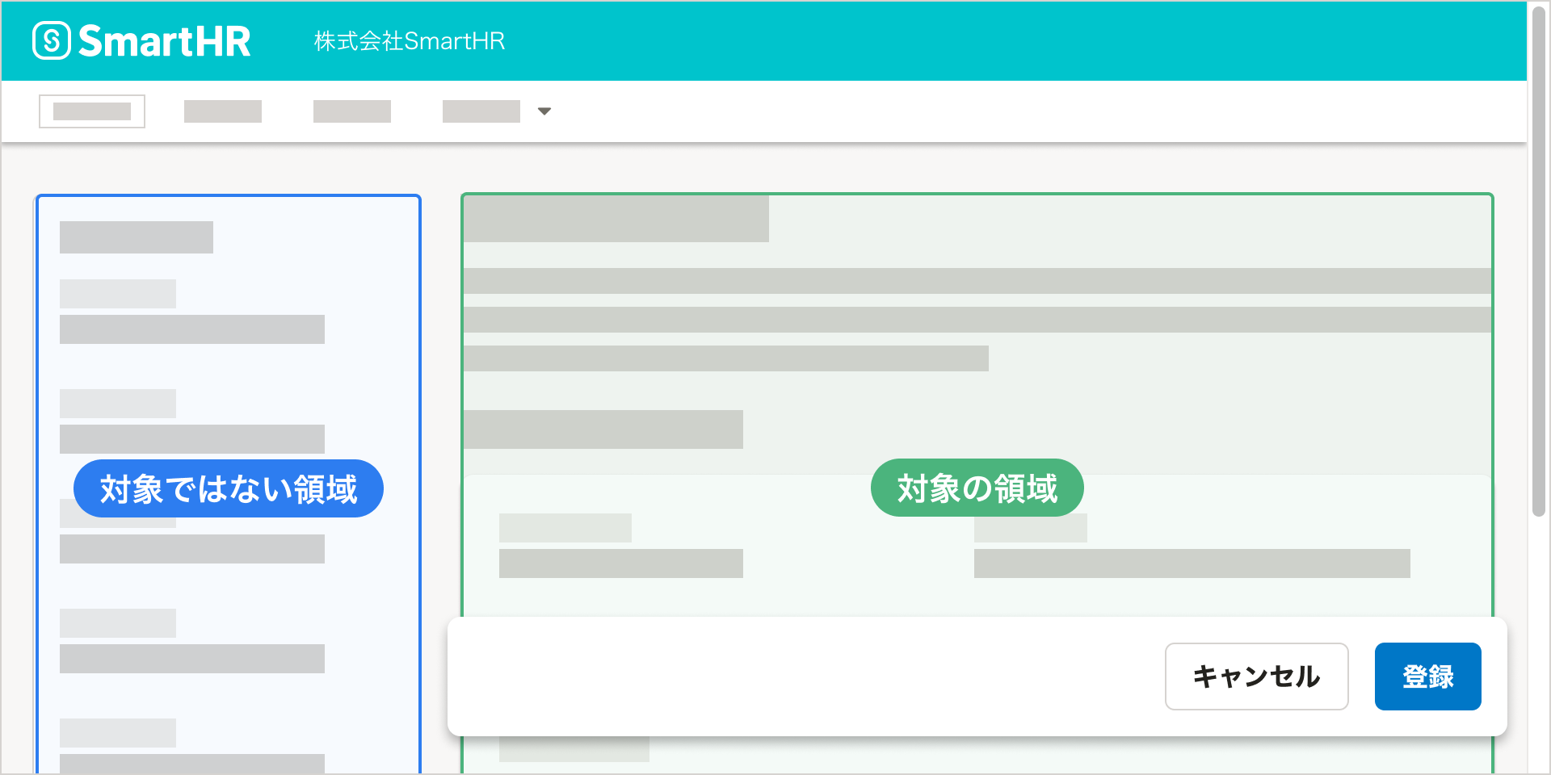Image resolution: width=1551 pixels, height=775 pixels.
Task: Click the heading placeholder atop the blue sidebar
Action: tap(137, 237)
